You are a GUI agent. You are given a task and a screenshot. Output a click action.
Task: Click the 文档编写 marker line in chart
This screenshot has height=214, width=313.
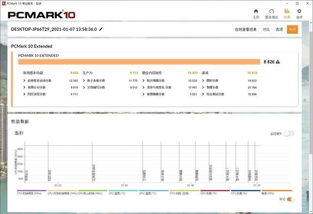coord(142,162)
